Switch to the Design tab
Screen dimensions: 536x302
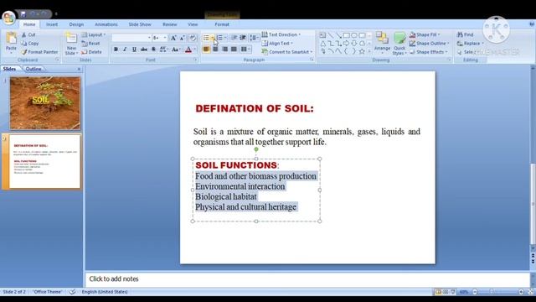point(76,24)
